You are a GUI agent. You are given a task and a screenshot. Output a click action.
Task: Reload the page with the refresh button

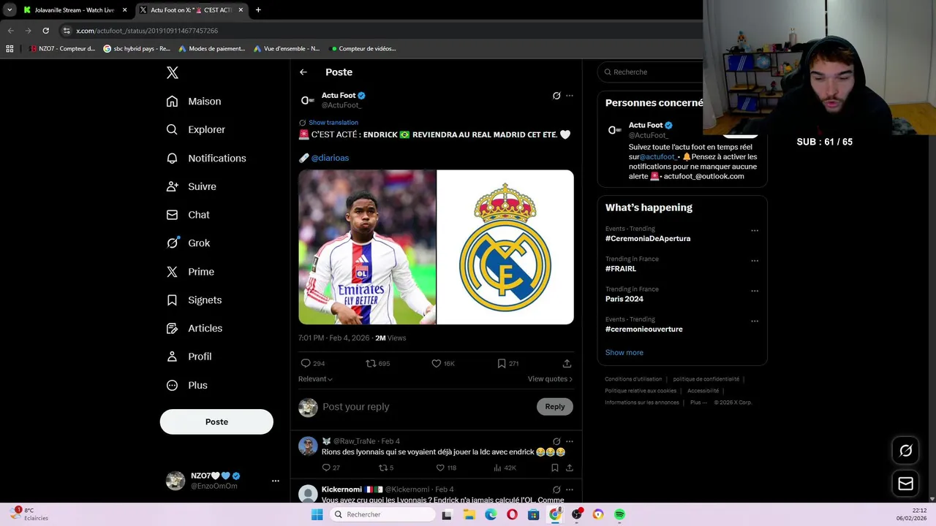coord(45,31)
